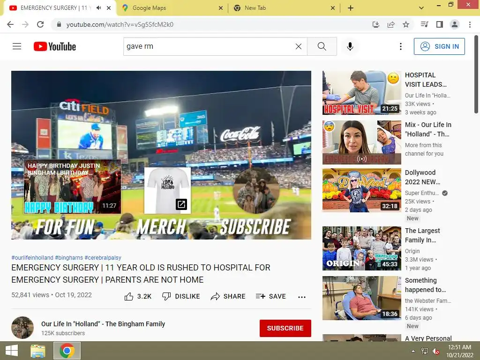Click the A Very Personal video title
The image size is (480, 360).
(x=428, y=338)
